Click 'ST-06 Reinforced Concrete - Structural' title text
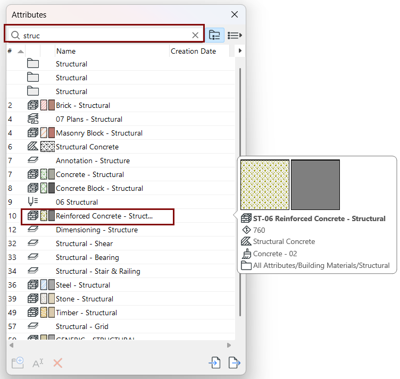 click(319, 218)
